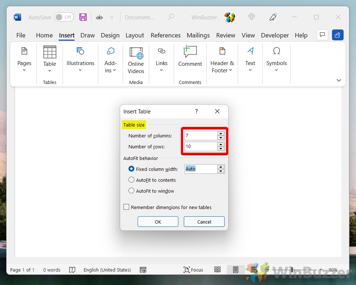Switch to the References tab
This screenshot has width=356, height=285.
pyautogui.click(x=166, y=35)
